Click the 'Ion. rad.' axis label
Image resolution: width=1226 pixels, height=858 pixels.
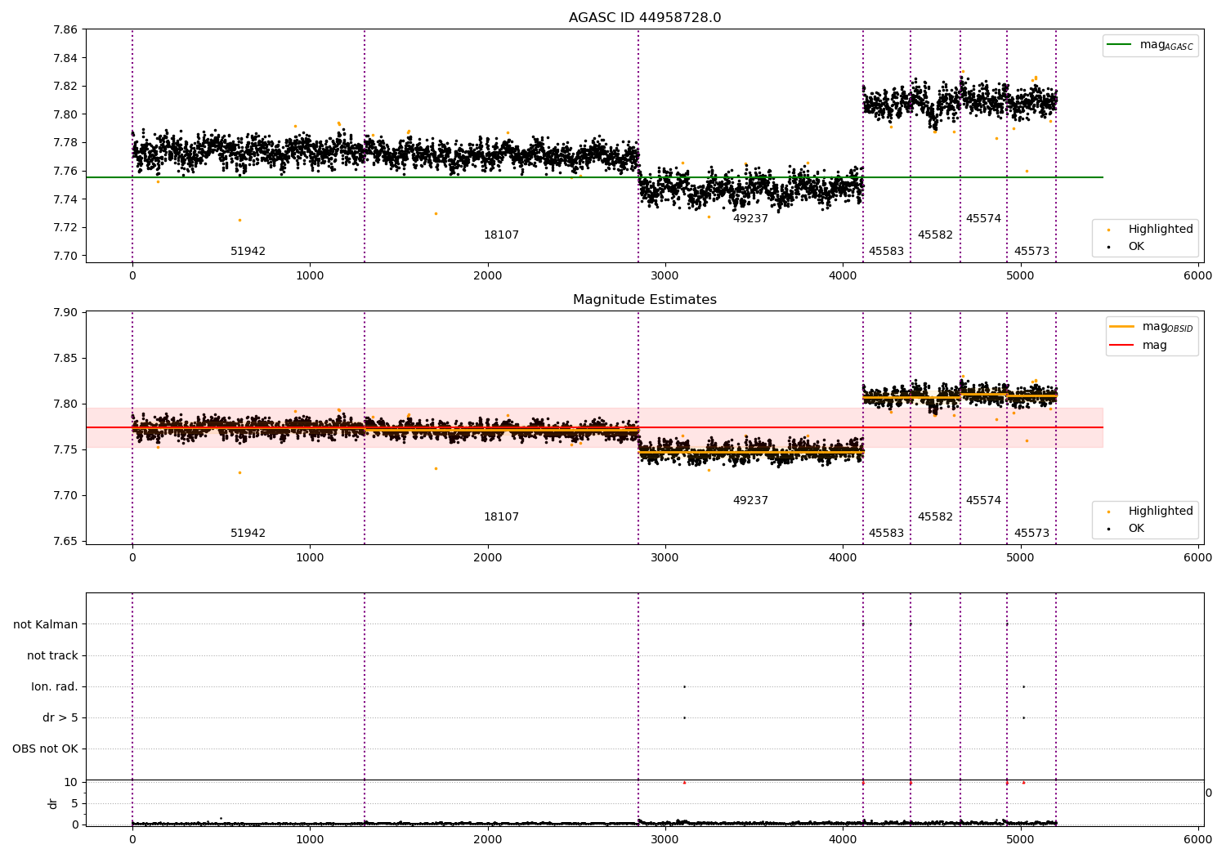pyautogui.click(x=55, y=686)
